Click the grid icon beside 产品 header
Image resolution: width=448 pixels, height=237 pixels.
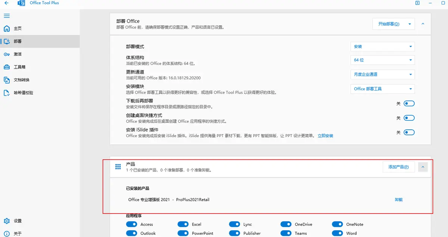(x=118, y=167)
